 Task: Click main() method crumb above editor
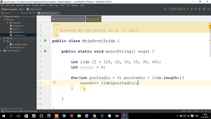point(93,19)
